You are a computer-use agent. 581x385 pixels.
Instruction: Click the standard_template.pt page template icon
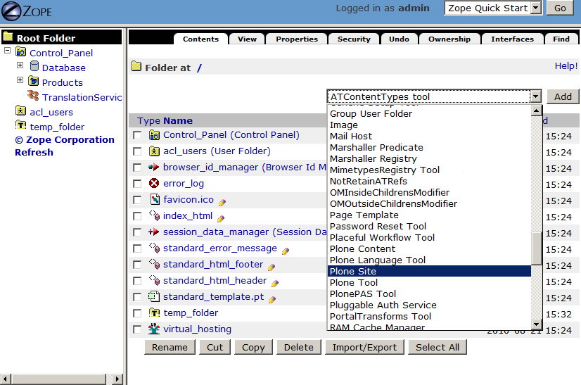click(x=154, y=296)
